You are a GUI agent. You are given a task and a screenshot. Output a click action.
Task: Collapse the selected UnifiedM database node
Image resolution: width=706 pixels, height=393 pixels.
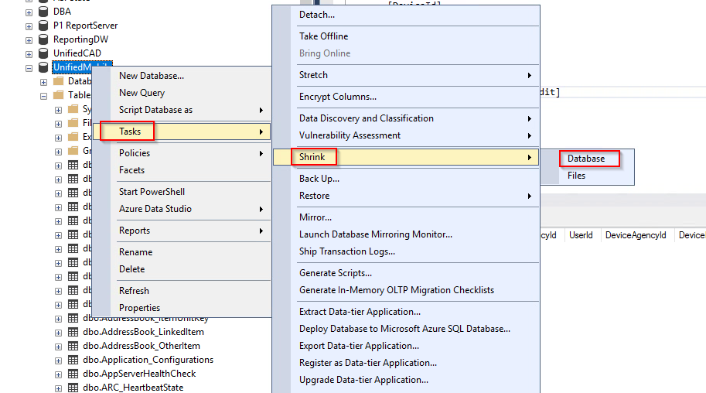click(29, 69)
